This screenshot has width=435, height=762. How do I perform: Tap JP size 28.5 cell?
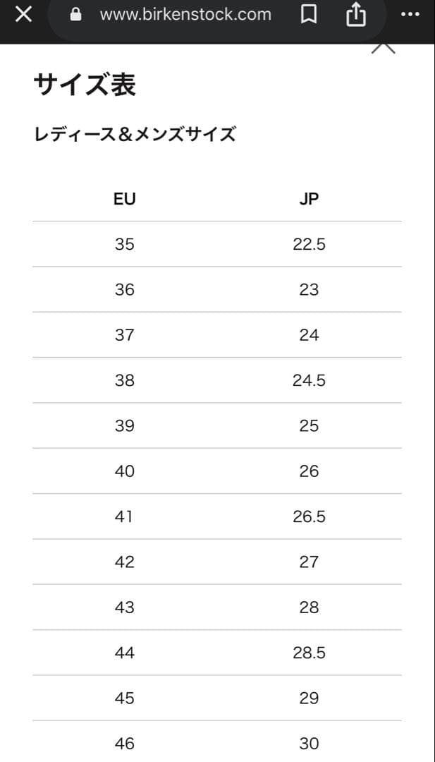(309, 653)
